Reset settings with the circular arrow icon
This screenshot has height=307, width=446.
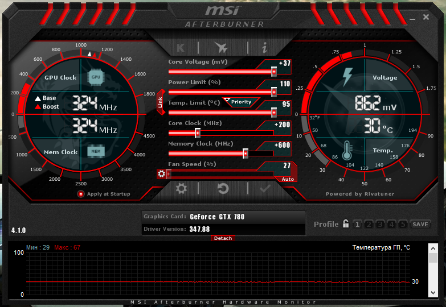pos(223,188)
